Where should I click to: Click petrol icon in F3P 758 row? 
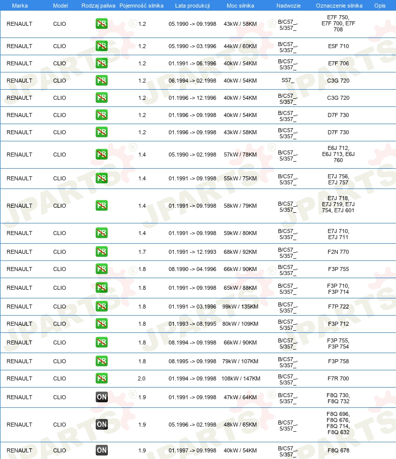point(102,361)
